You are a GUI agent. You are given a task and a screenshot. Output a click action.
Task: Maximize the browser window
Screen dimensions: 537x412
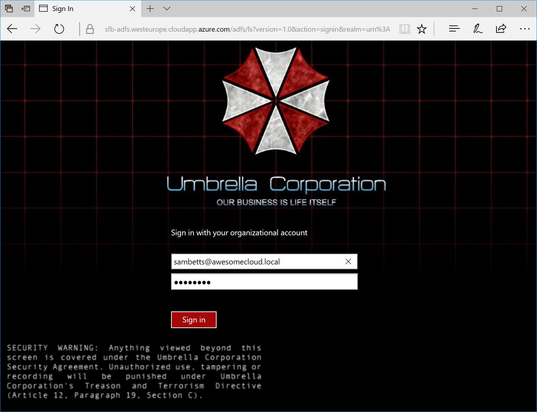tap(499, 9)
